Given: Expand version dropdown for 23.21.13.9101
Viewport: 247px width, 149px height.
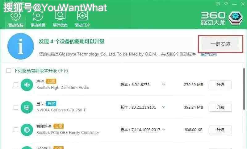Looking at the screenshot, I should (164, 107).
